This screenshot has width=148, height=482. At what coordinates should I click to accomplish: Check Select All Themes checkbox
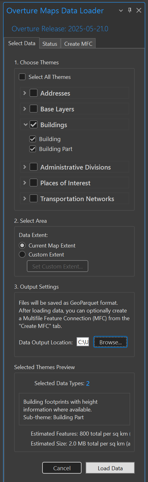(22, 77)
